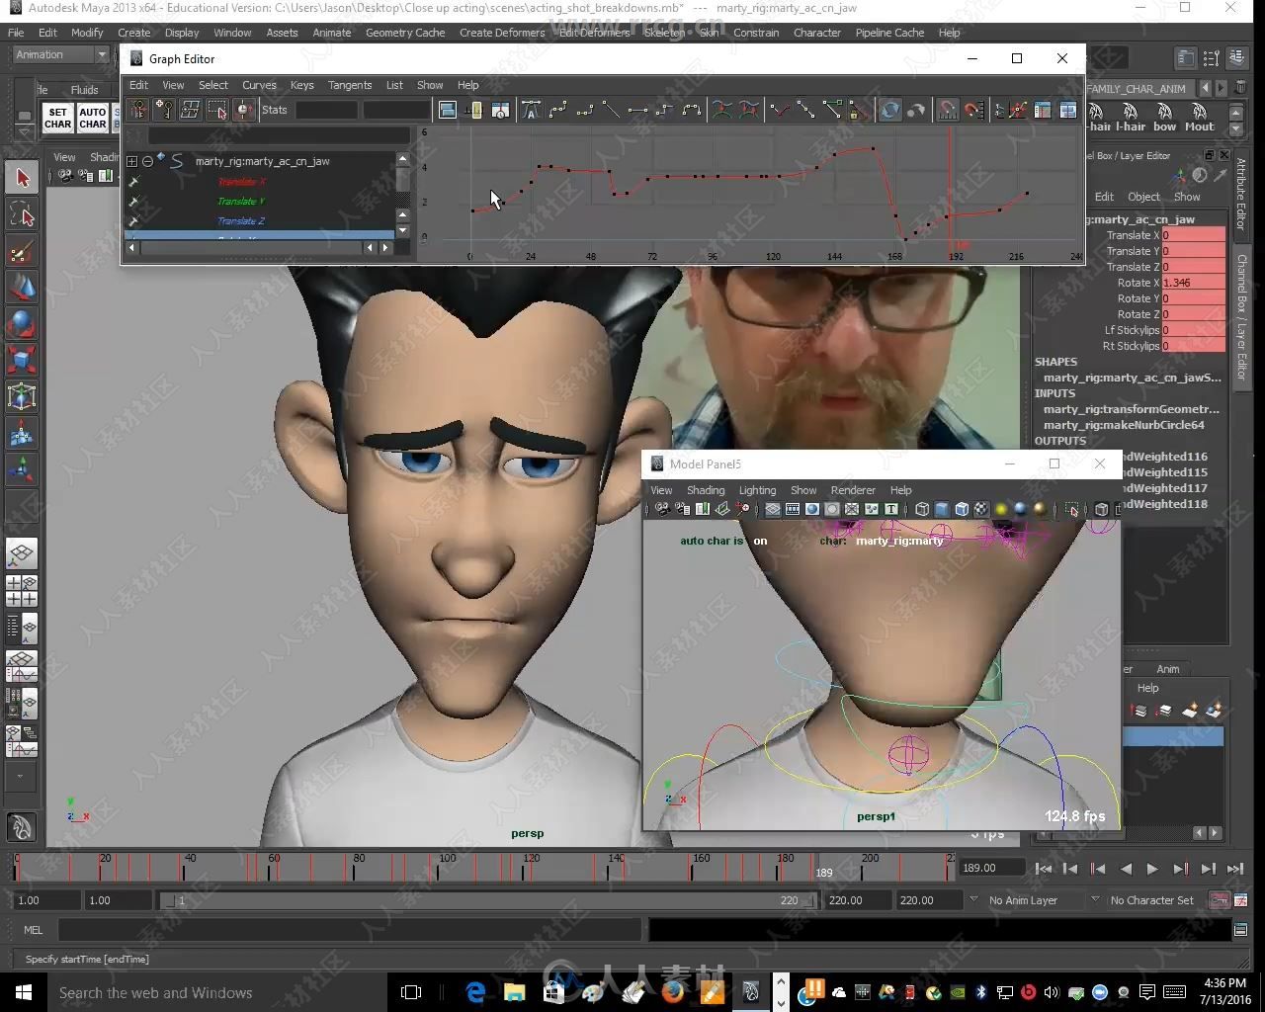Click the Go to start of playback range button
The height and width of the screenshot is (1012, 1265).
click(x=1043, y=869)
